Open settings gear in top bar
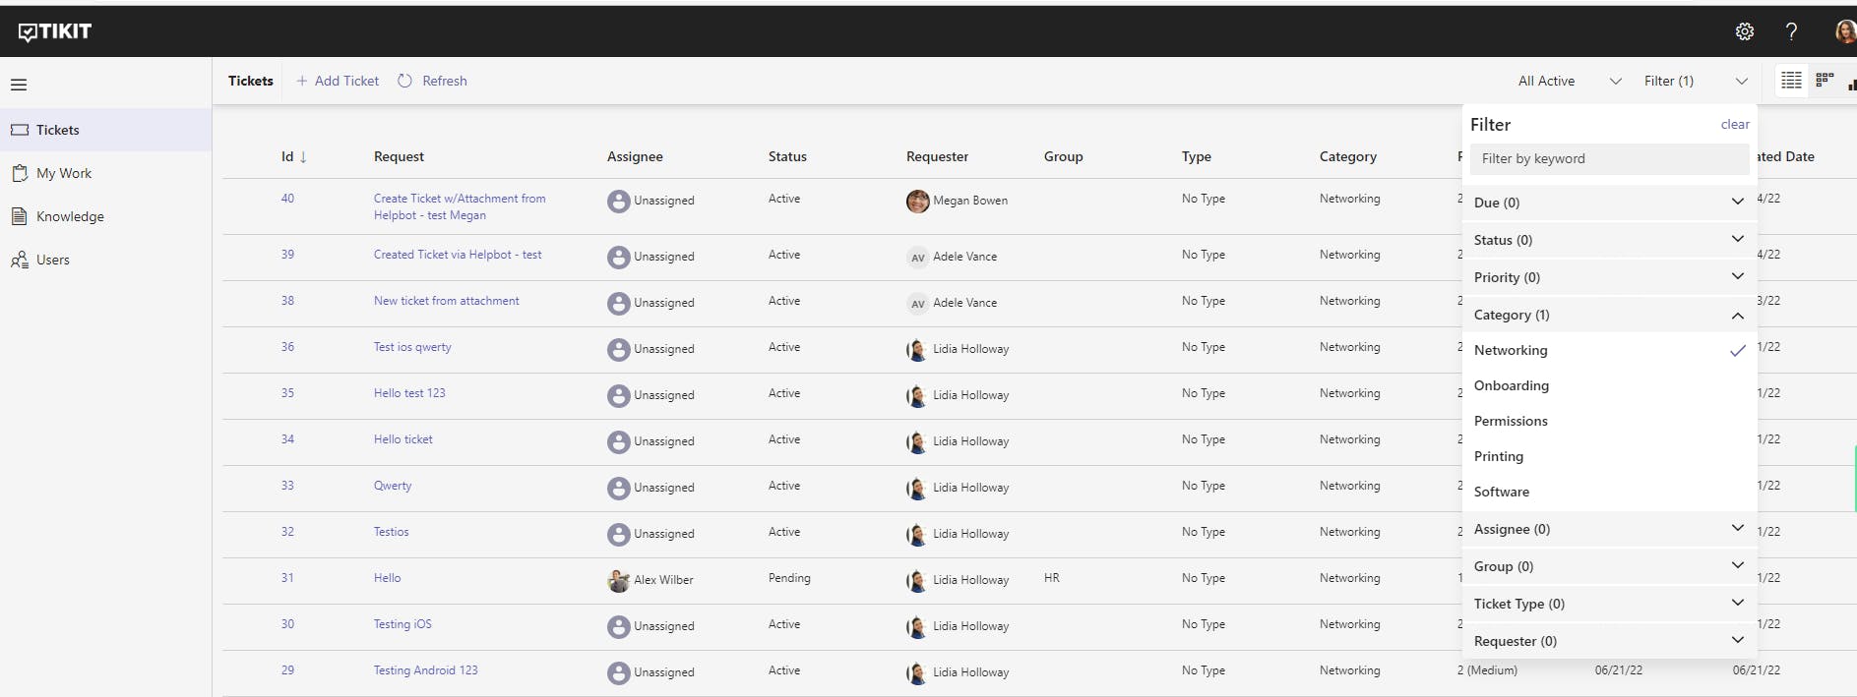1857x697 pixels. (x=1744, y=31)
